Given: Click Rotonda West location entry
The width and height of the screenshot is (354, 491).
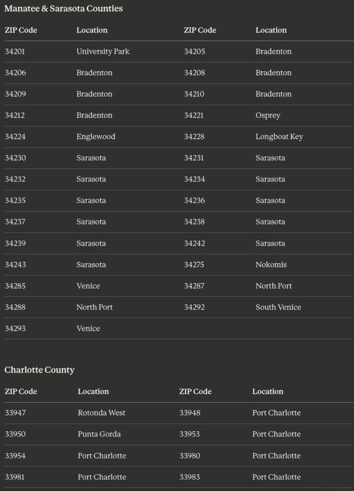Looking at the screenshot, I should [x=102, y=413].
